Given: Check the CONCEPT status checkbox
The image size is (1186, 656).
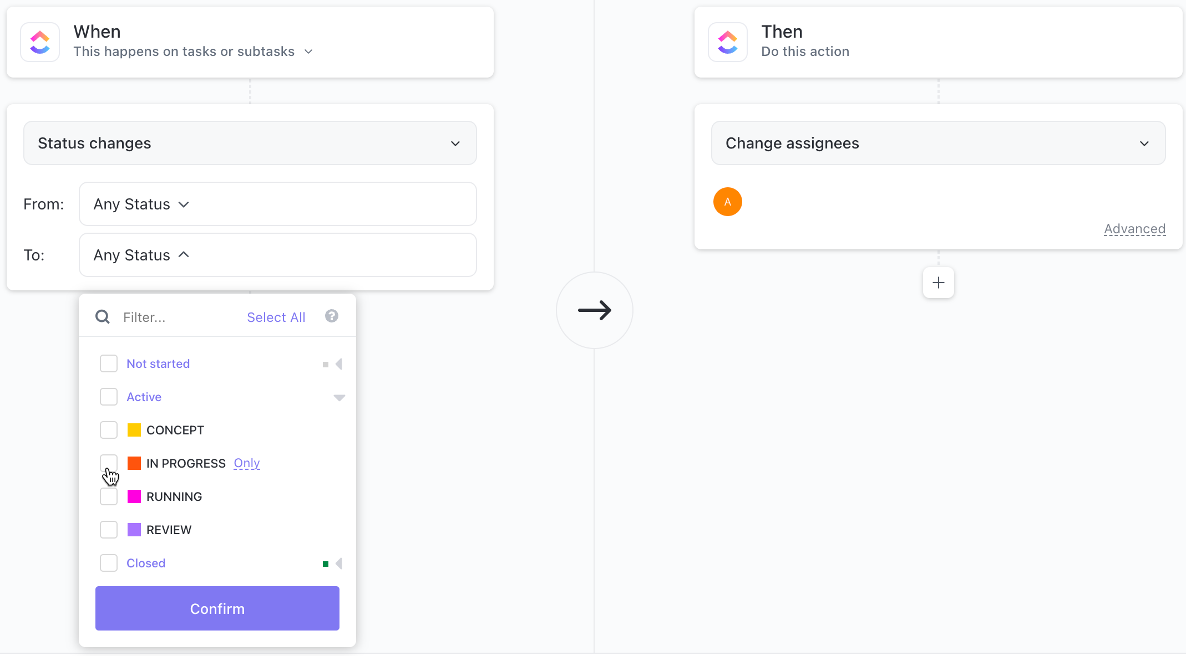Looking at the screenshot, I should coord(109,430).
